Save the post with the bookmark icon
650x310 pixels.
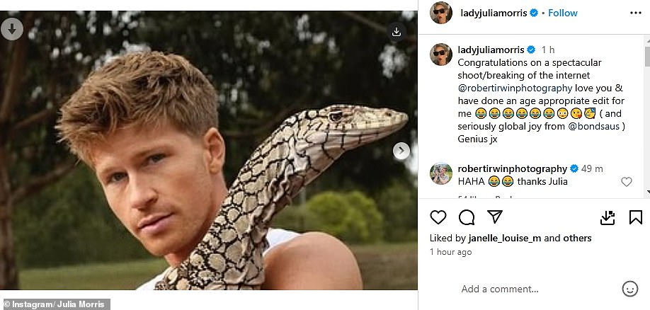tap(636, 217)
